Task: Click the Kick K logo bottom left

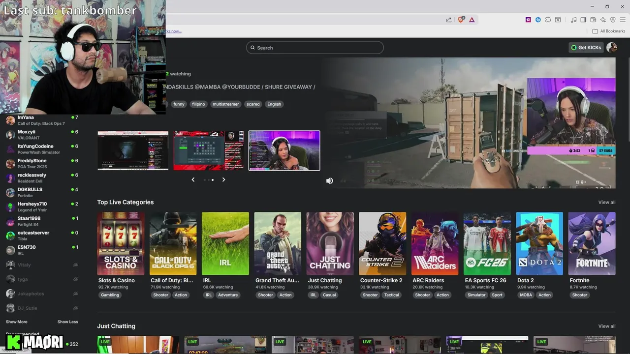Action: (14, 342)
